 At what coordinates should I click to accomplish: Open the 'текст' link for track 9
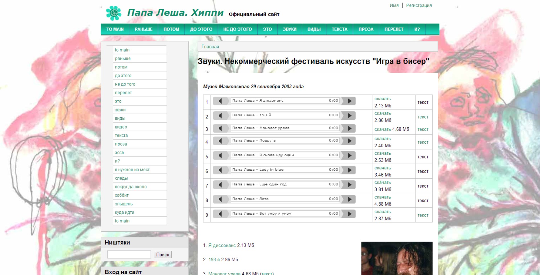coord(423,215)
